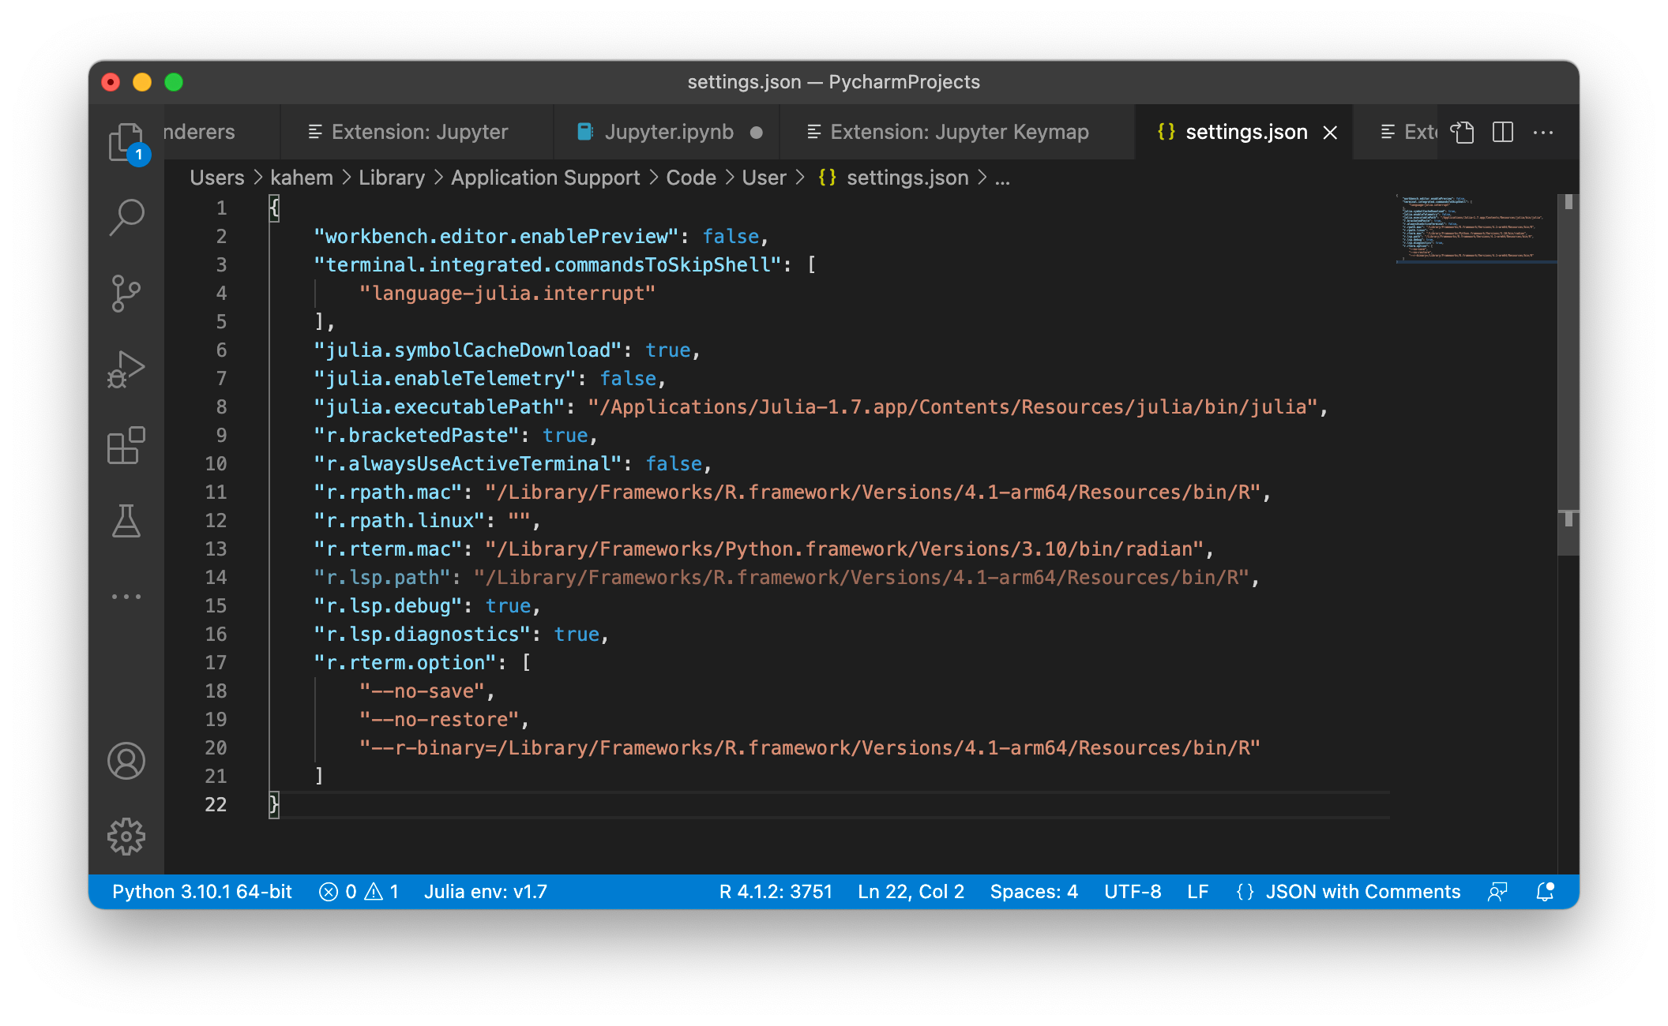Close the settings.json tab

pyautogui.click(x=1330, y=133)
